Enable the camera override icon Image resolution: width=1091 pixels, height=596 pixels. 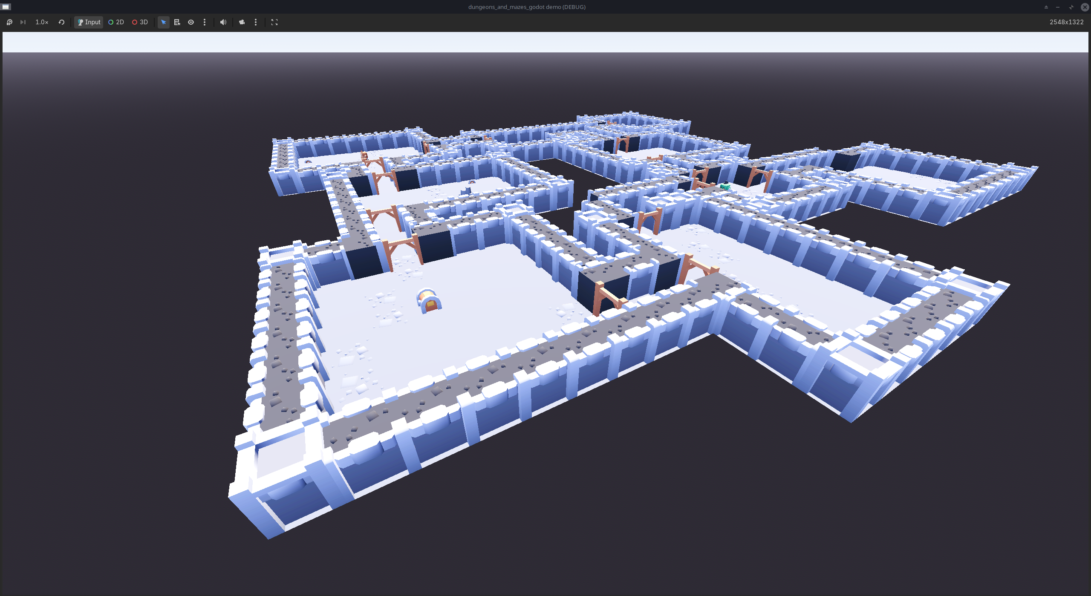tap(242, 22)
